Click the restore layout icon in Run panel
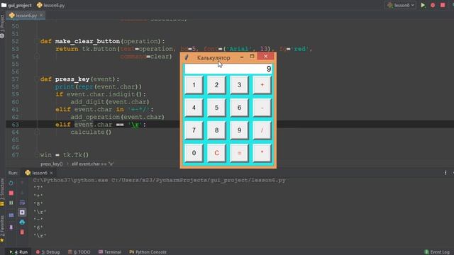The height and width of the screenshot is (255, 454). pyautogui.click(x=11, y=215)
